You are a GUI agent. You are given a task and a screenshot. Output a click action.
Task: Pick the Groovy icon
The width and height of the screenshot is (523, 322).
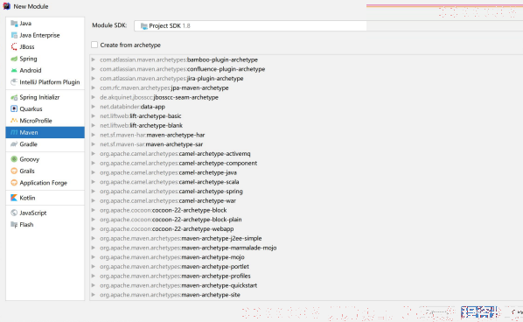[x=14, y=159]
